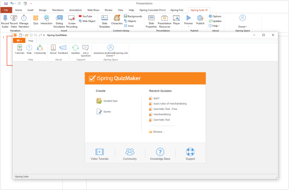This screenshot has width=289, height=190.
Task: Open orange QuizMaker application menu
Action: click(x=19, y=40)
